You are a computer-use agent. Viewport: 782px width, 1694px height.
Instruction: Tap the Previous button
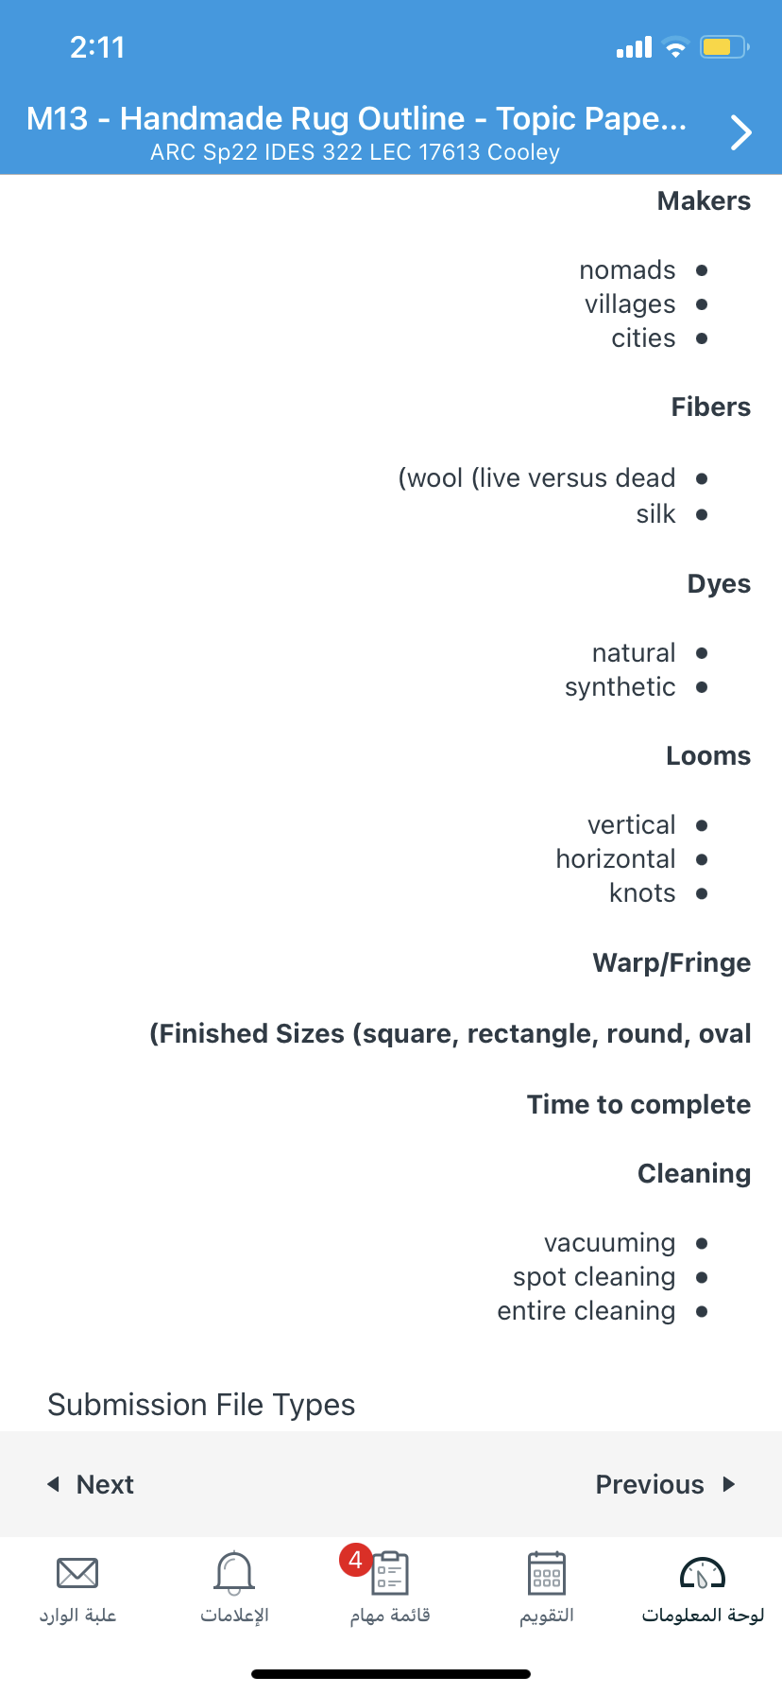click(666, 1484)
